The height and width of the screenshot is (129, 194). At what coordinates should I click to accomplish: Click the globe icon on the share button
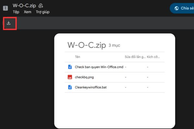tap(177, 8)
